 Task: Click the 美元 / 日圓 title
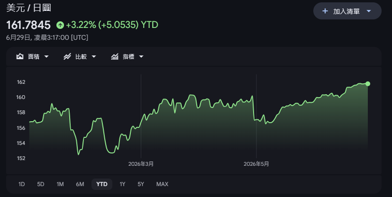(29, 8)
